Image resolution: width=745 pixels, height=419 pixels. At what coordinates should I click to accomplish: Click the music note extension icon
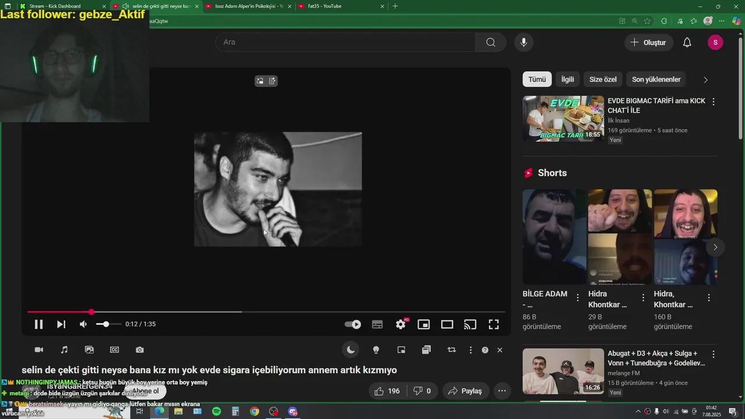[64, 350]
